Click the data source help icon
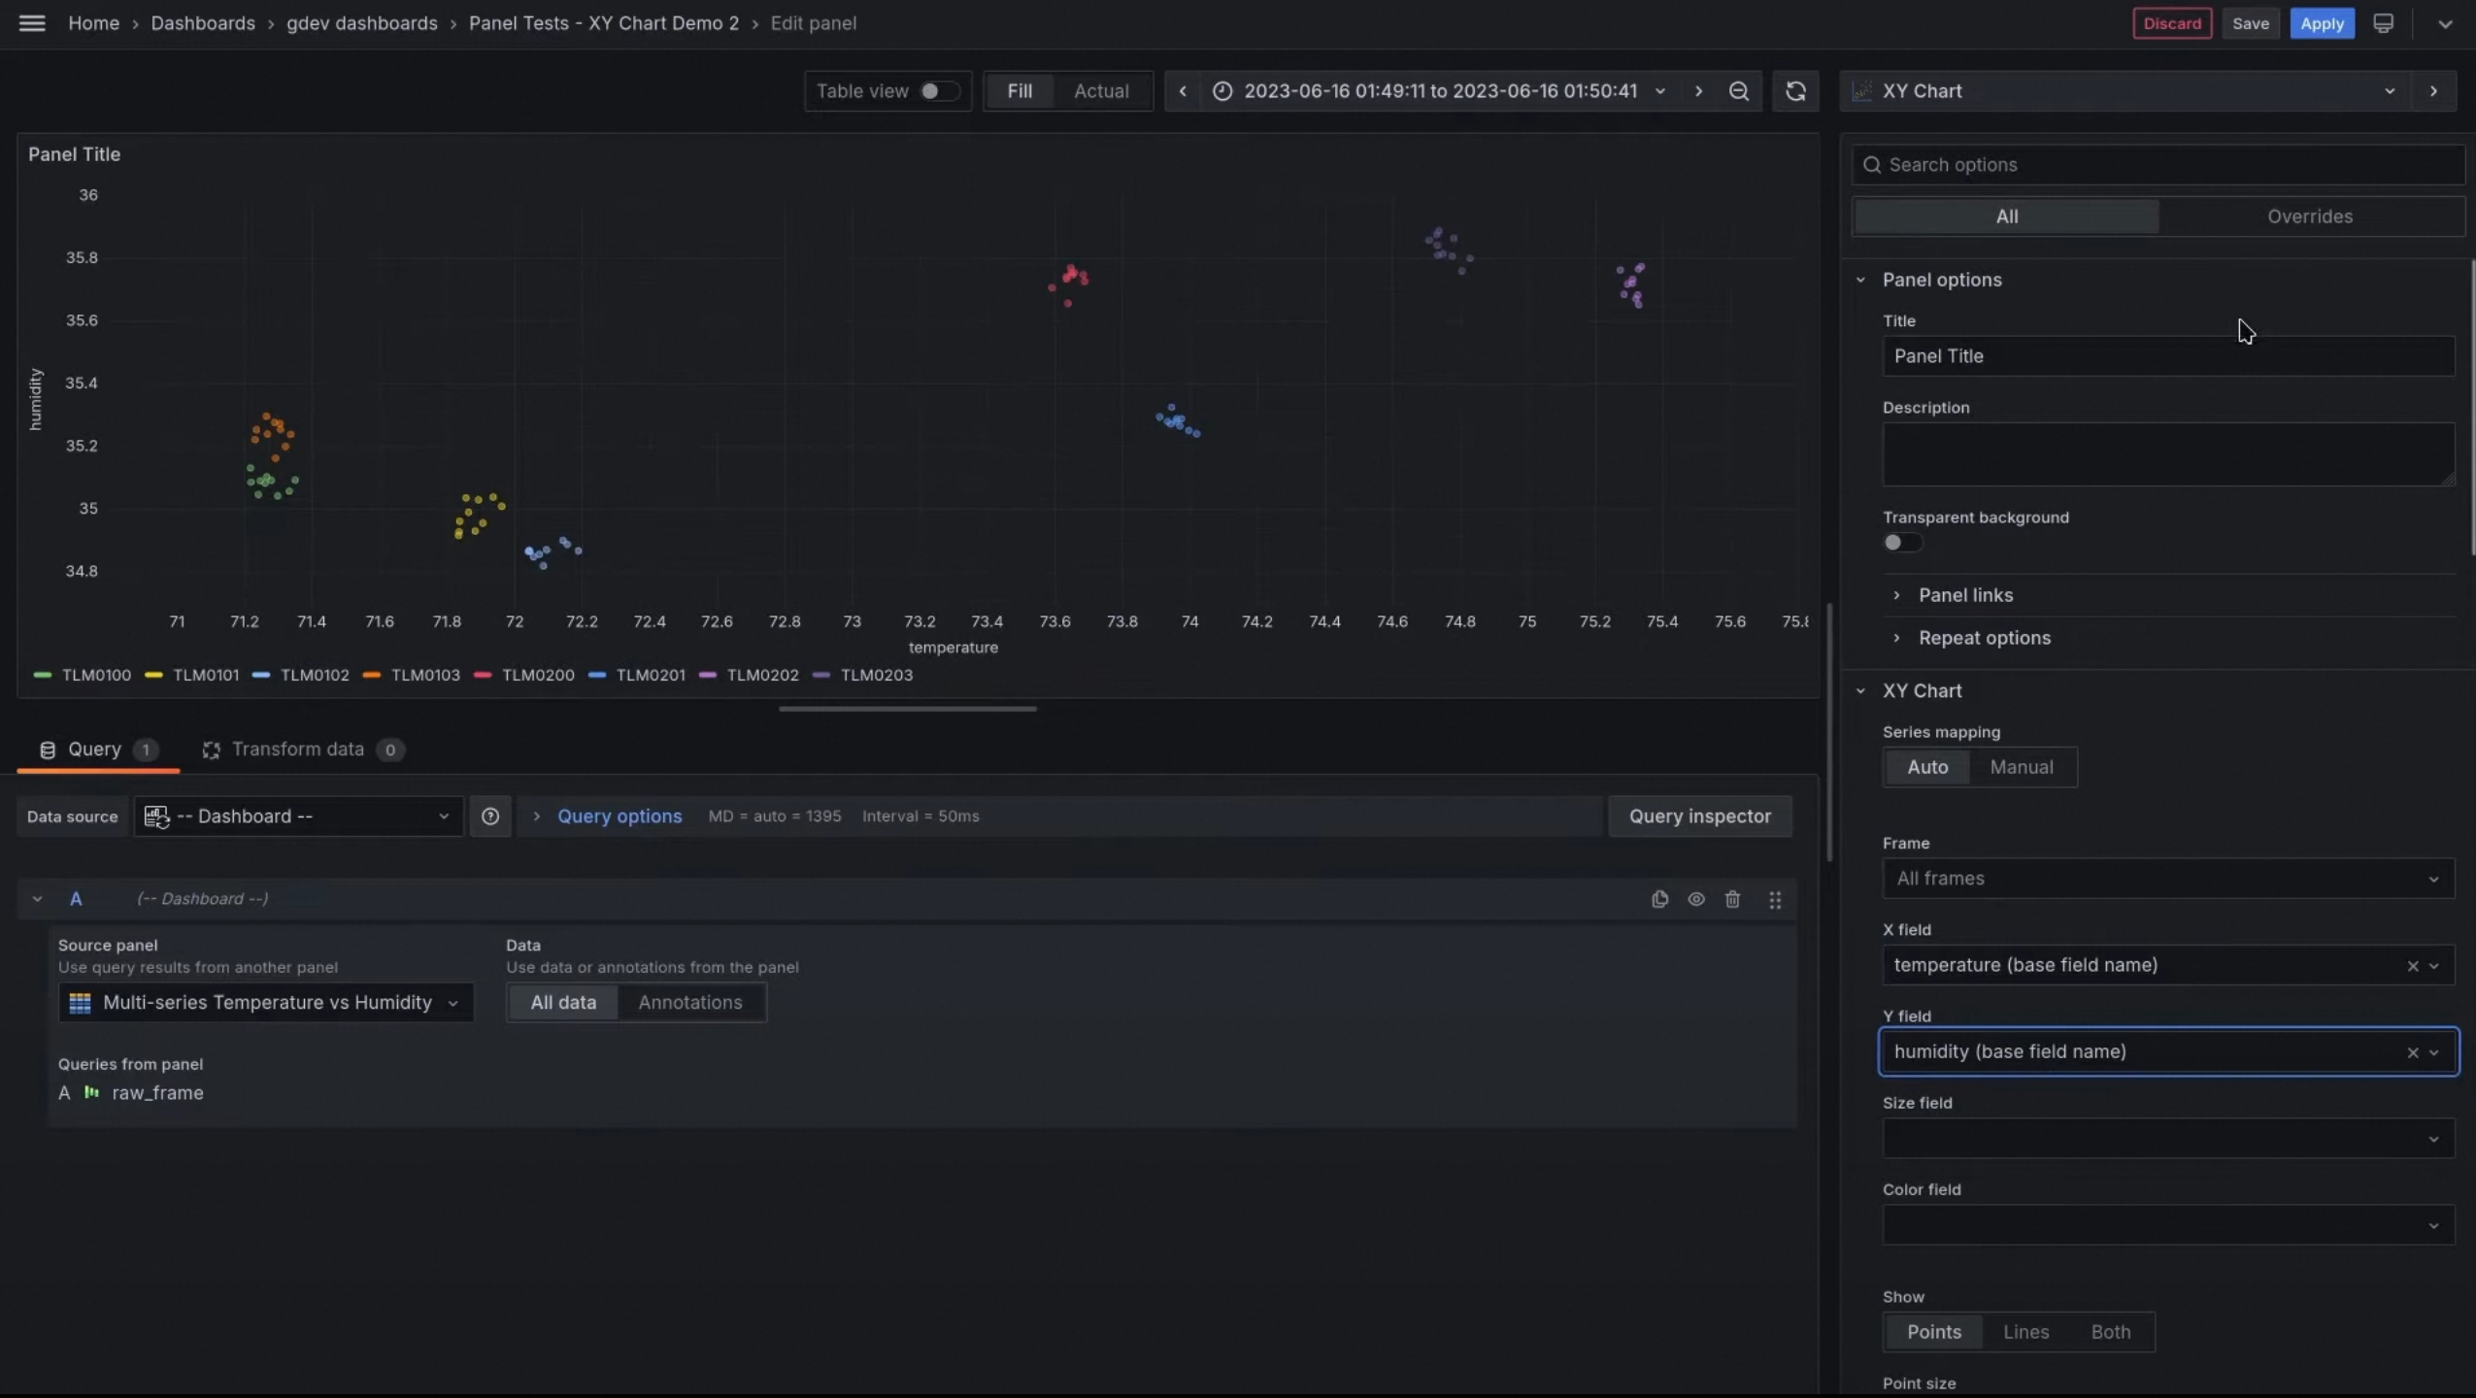2476x1398 pixels. point(490,816)
